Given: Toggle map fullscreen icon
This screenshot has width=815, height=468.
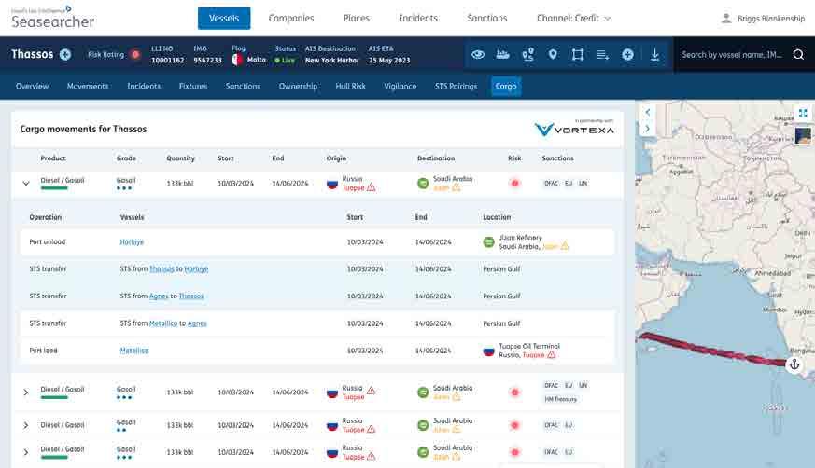Looking at the screenshot, I should [x=803, y=113].
